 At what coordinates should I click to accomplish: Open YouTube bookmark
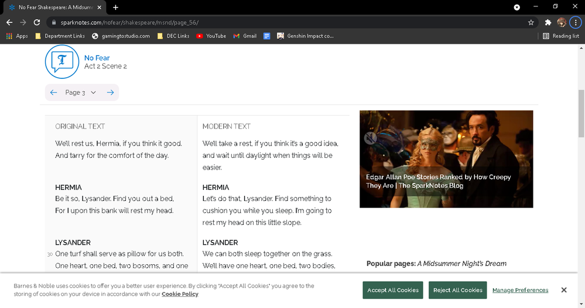[211, 36]
